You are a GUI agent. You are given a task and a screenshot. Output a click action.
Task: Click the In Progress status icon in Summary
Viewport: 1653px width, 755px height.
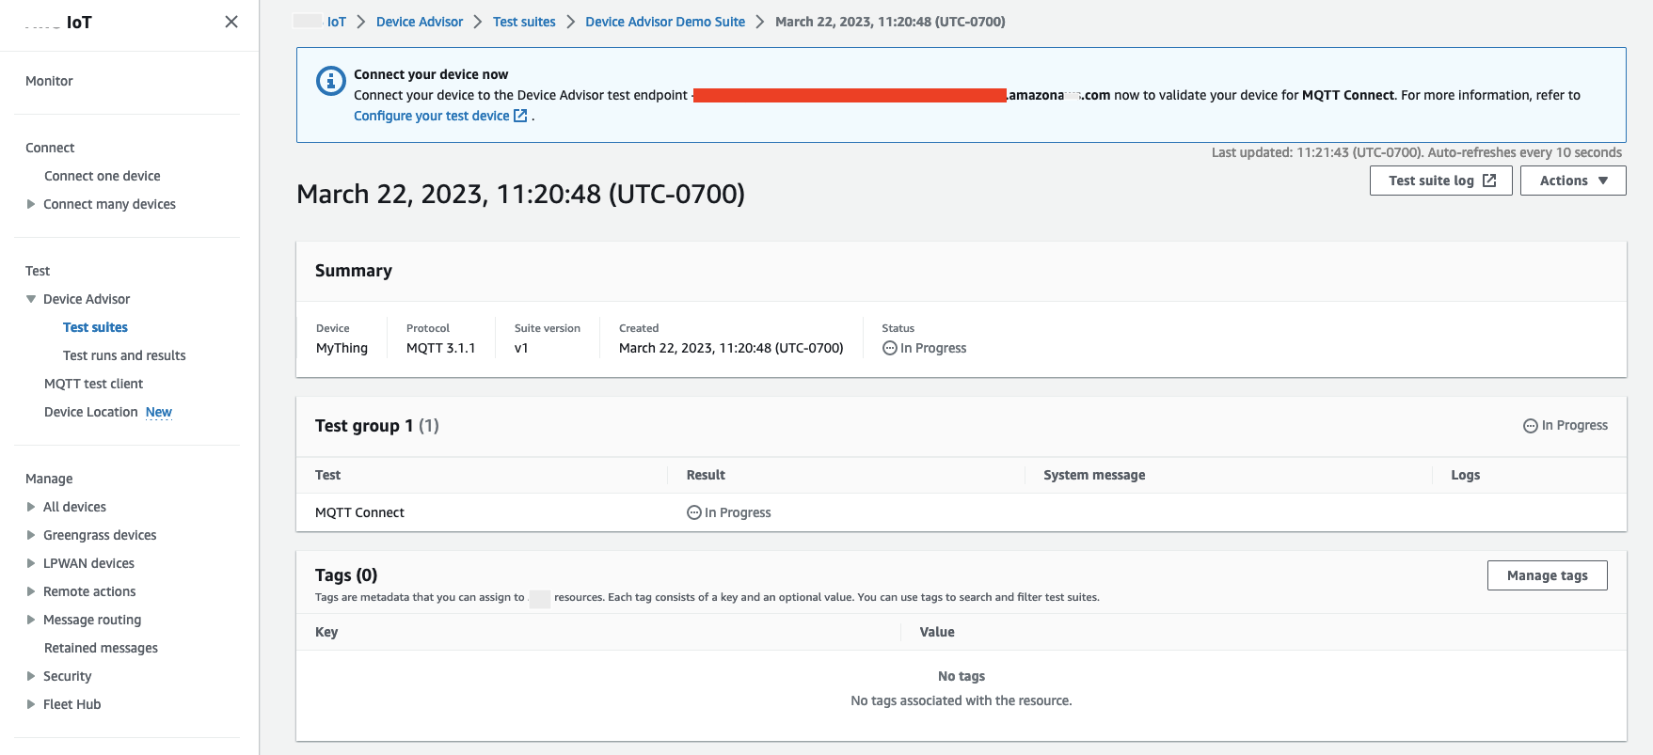889,348
